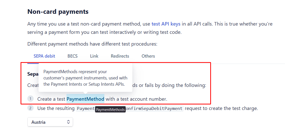The width and height of the screenshot is (285, 129).
Task: Click the up-down chevron in the Austria selector
Action: point(68,122)
